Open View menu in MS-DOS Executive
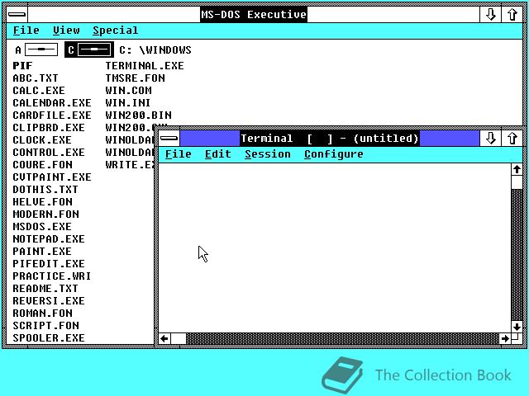529x396 pixels. 66,31
